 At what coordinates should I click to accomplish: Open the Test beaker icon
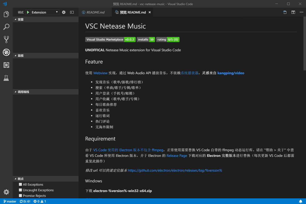[x=6, y=78]
